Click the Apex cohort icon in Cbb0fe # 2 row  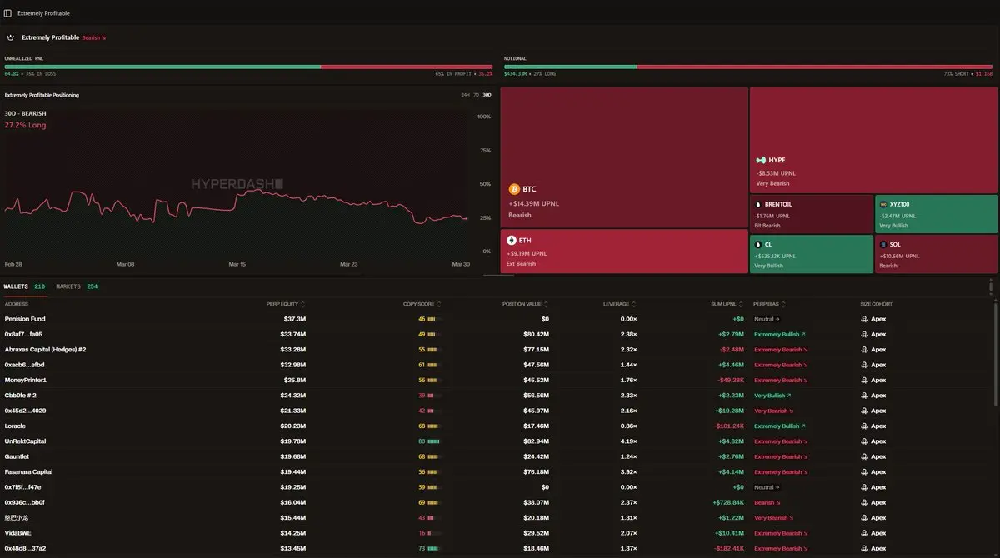[x=864, y=396]
